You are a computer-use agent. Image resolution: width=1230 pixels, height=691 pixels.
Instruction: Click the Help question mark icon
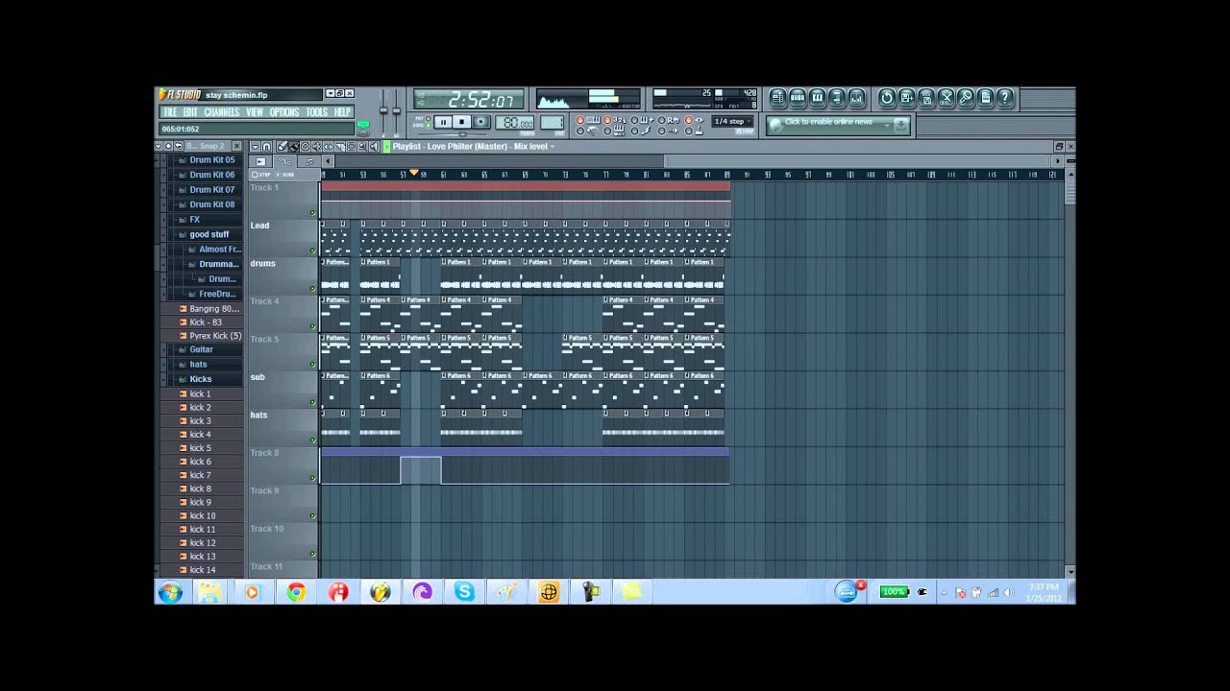click(1005, 98)
